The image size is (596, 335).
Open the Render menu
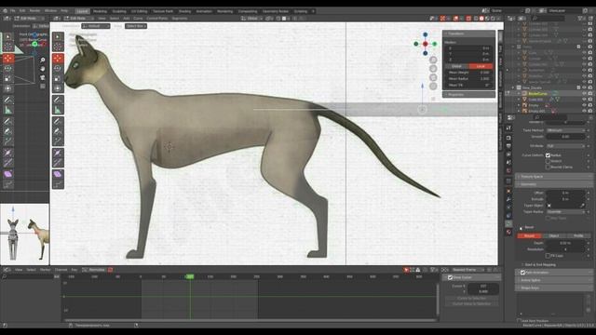coord(34,10)
